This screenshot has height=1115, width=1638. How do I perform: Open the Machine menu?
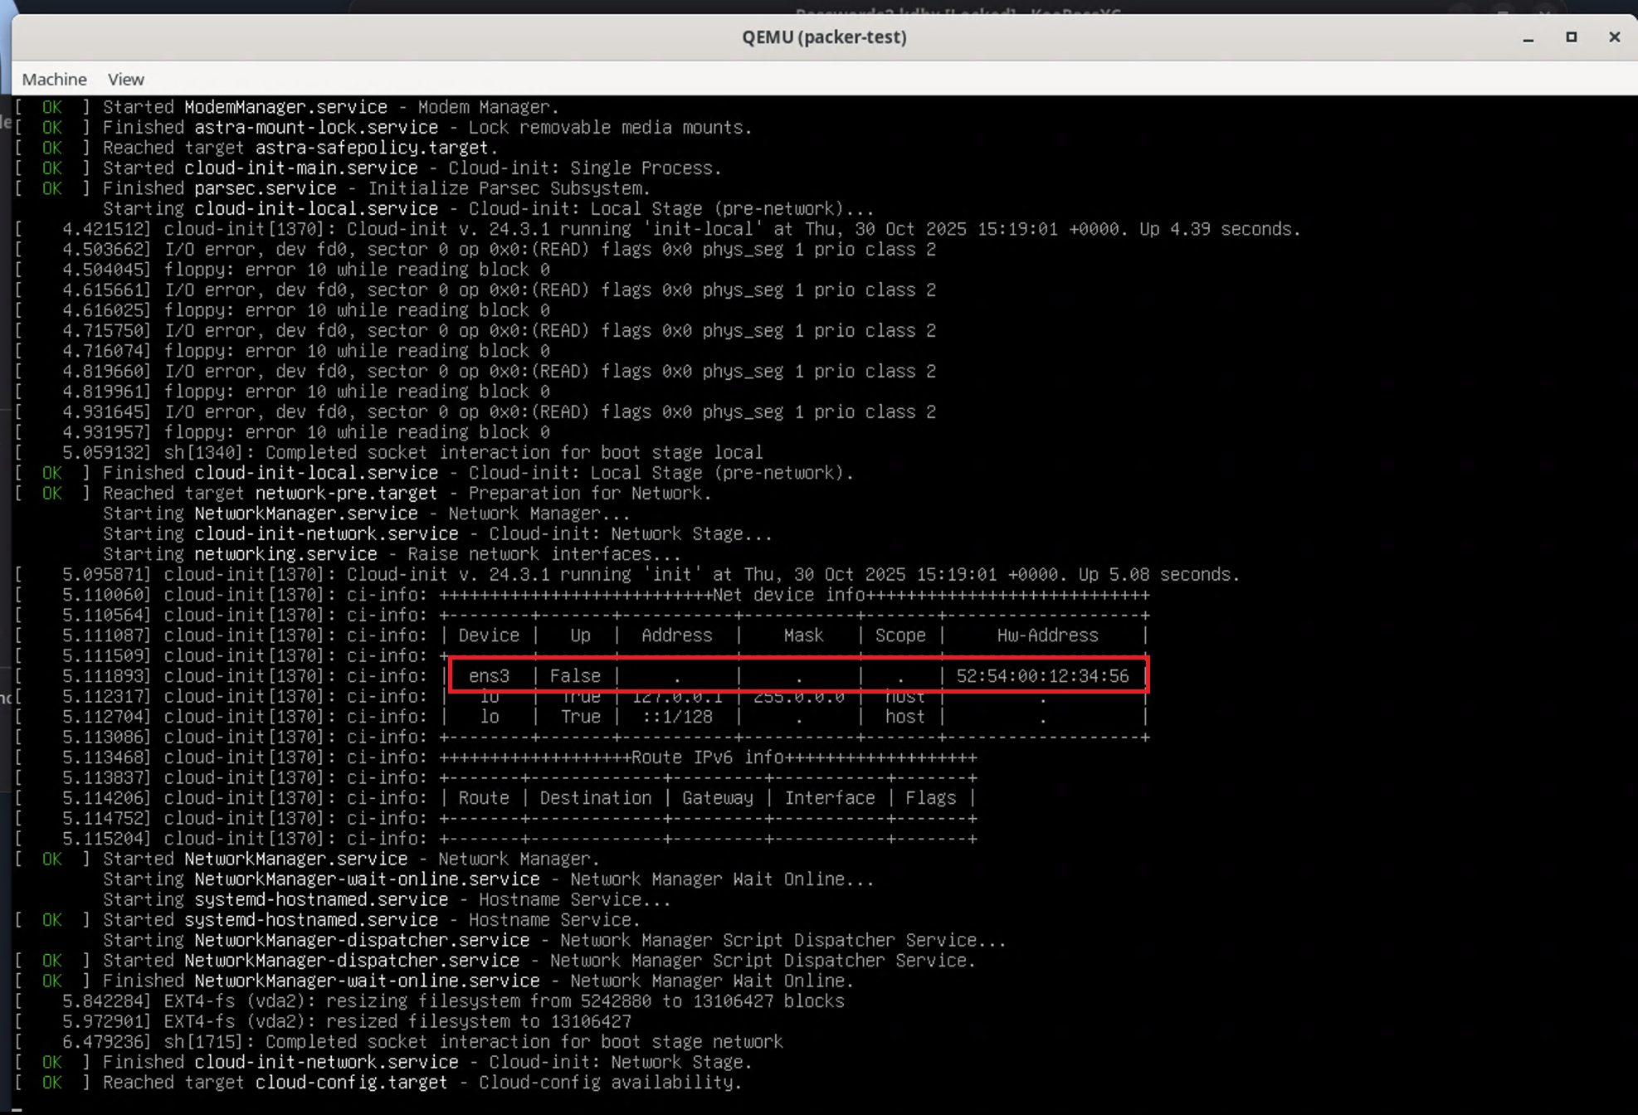coord(54,79)
